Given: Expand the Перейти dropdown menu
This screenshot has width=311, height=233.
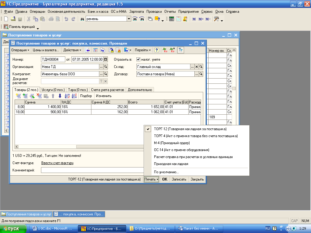Looking at the screenshot, I should tap(143, 50).
